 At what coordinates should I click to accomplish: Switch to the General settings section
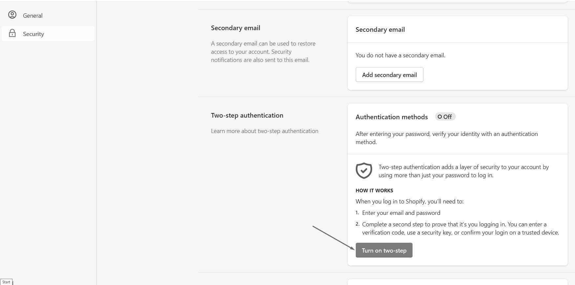coord(32,15)
